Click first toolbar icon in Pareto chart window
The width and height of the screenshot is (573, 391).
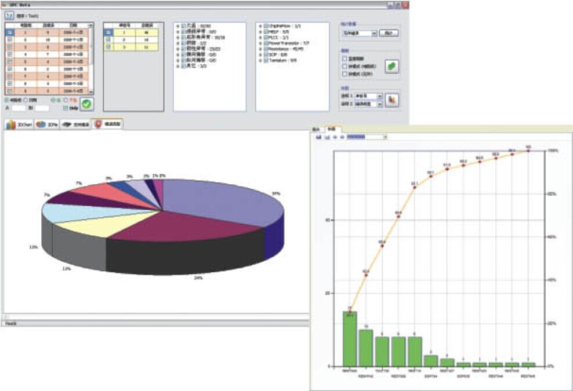point(318,137)
